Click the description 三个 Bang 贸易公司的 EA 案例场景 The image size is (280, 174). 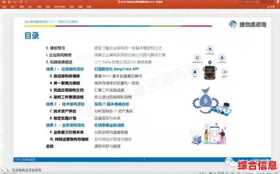click(123, 62)
